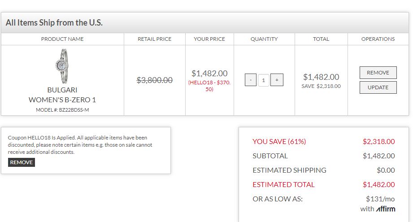This screenshot has height=222, width=413.
Task: Open the Affirm logo financing link
Action: click(x=385, y=209)
